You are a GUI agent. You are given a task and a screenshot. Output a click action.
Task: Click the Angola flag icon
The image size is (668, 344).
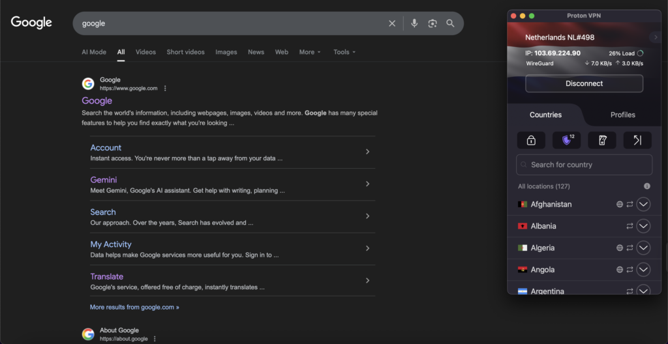[523, 270]
